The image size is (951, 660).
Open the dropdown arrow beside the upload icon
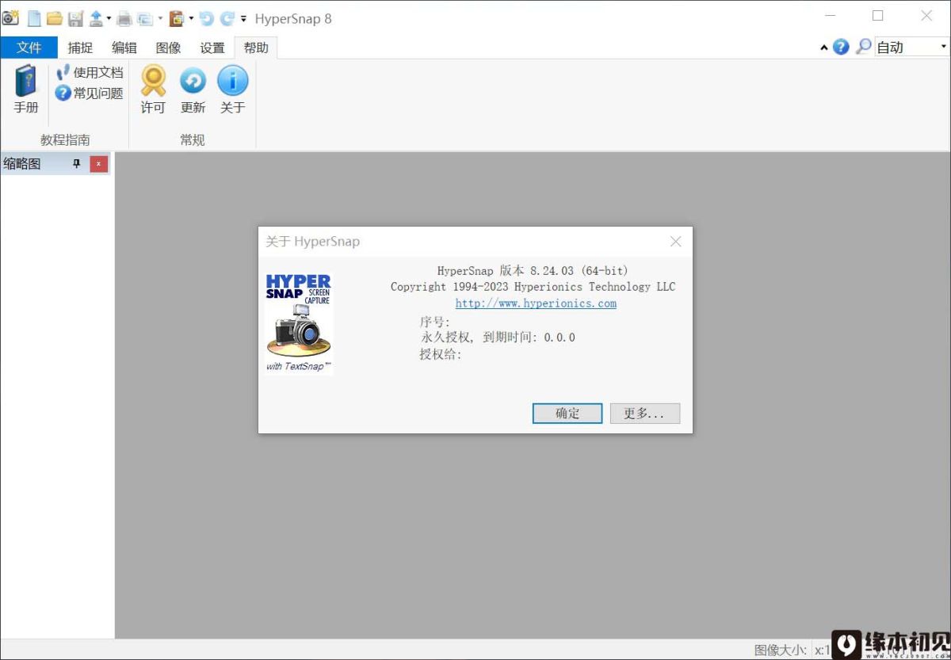point(109,18)
